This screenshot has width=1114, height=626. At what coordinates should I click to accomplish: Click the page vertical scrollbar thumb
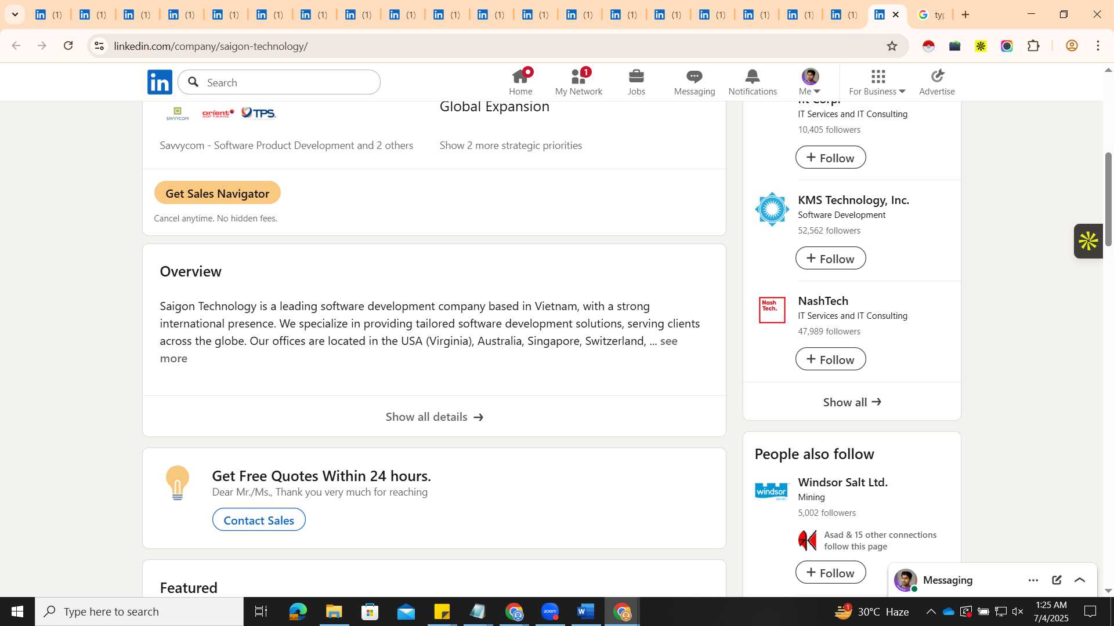[1108, 199]
